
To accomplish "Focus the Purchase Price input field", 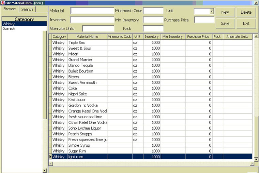I will tap(204, 20).
